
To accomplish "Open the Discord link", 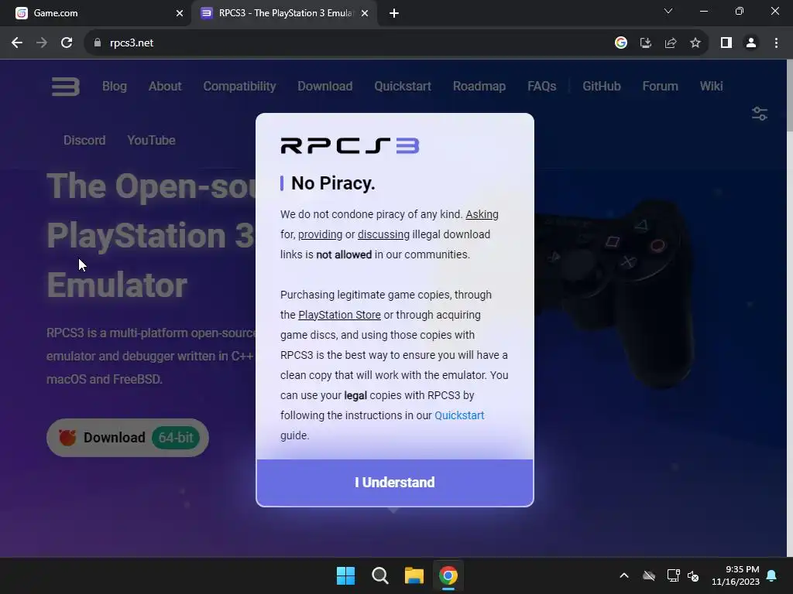I will pyautogui.click(x=84, y=140).
